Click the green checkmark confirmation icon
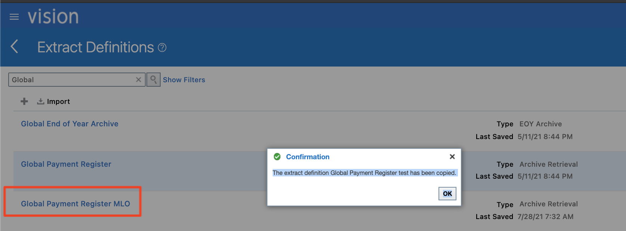 point(277,157)
